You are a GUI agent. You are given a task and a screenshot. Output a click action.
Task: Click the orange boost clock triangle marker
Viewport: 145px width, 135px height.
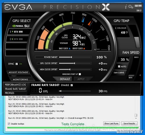(90, 23)
